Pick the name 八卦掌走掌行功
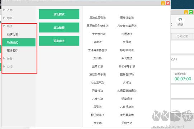The height and width of the screenshot is (129, 194). (127, 26)
